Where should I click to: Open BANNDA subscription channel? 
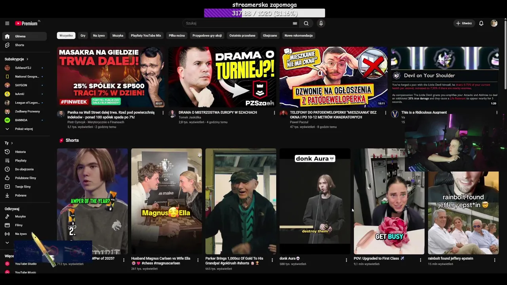coord(25,120)
